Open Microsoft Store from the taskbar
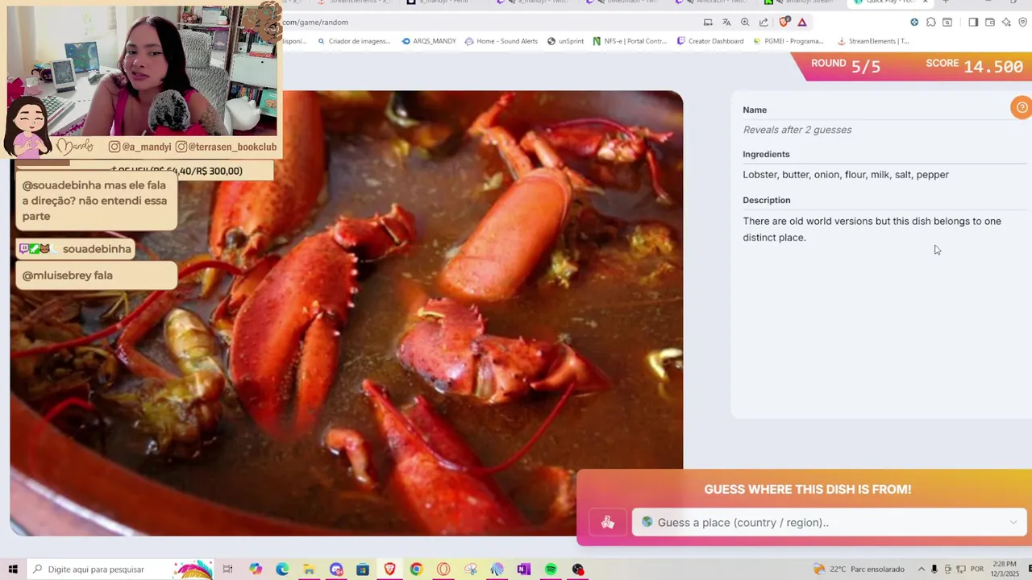 (x=363, y=570)
